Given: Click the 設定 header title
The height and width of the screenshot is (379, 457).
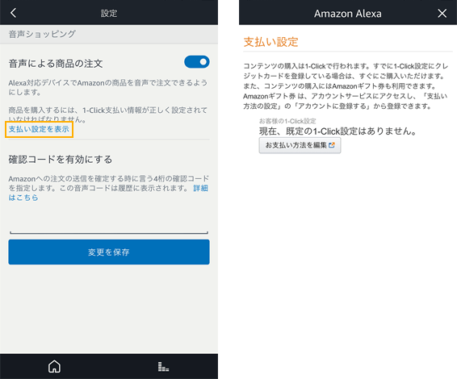Looking at the screenshot, I should 109,14.
